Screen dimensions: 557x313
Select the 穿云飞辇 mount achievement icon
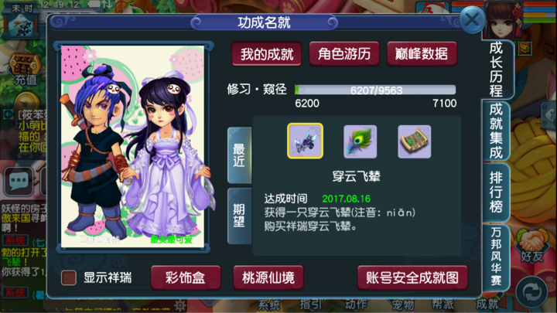305,141
